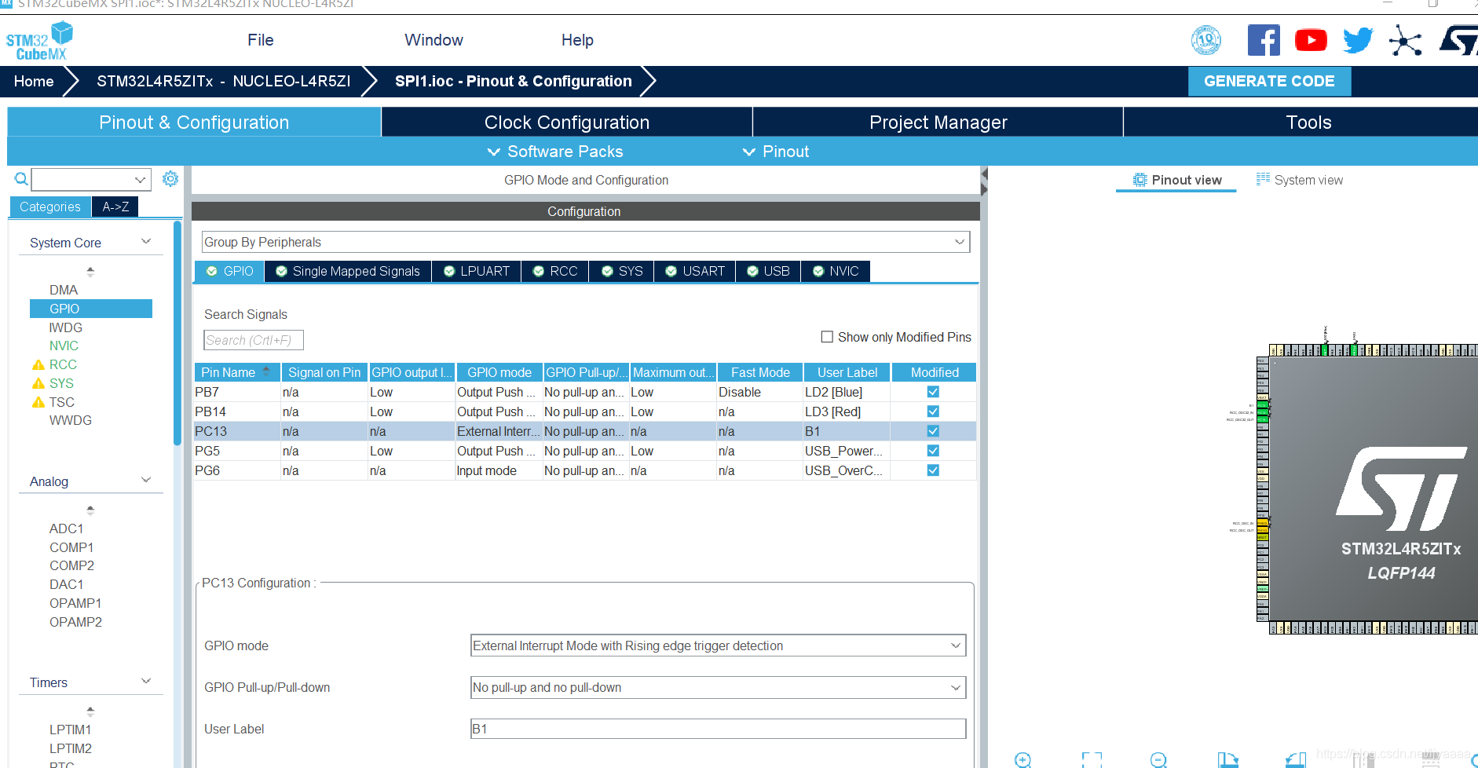Click the GENERATE CODE button
This screenshot has height=768, width=1478.
pyautogui.click(x=1269, y=82)
